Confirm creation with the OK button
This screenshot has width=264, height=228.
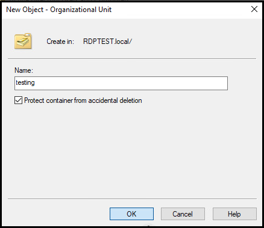click(131, 214)
